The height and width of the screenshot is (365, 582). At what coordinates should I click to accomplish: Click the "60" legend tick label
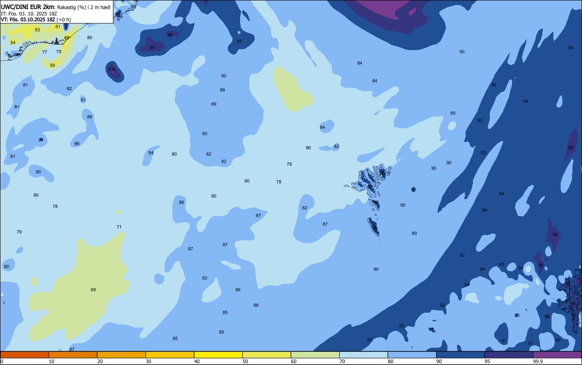294,361
